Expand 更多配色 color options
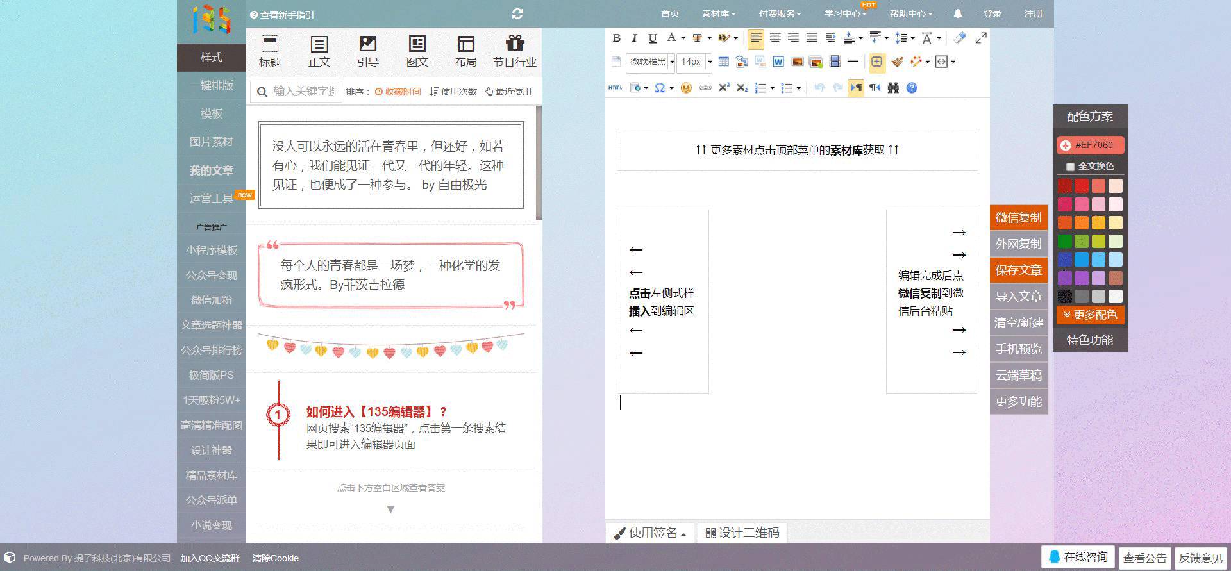This screenshot has width=1231, height=571. pos(1090,315)
